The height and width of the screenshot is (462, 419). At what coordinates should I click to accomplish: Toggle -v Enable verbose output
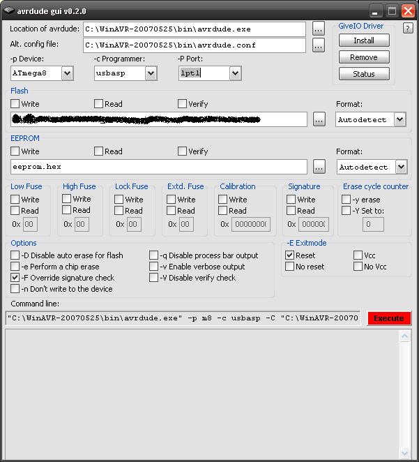click(153, 267)
